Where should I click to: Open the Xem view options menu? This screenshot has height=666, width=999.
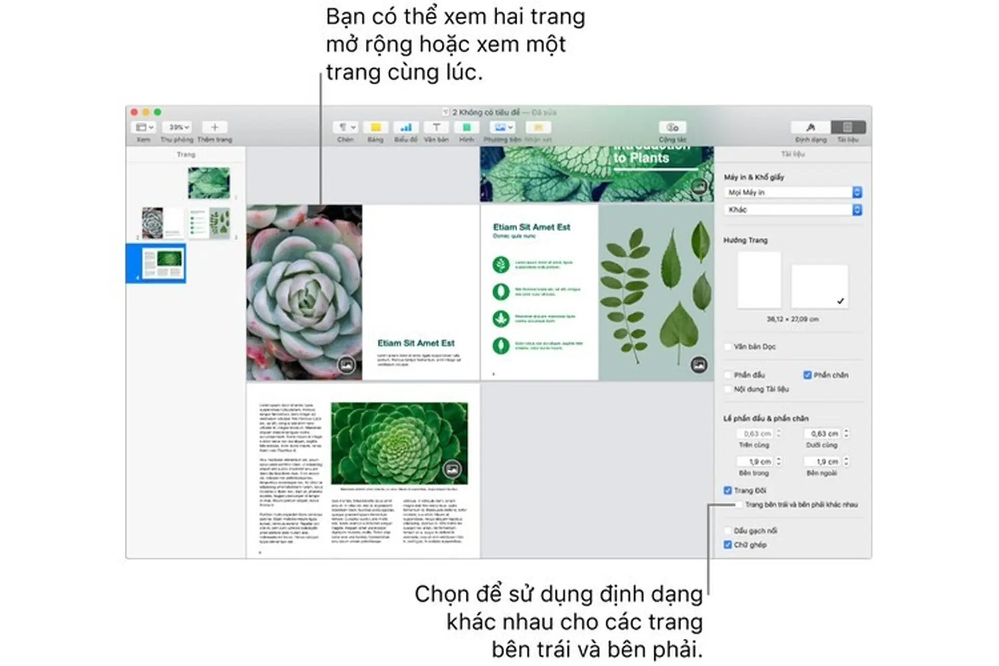(144, 127)
